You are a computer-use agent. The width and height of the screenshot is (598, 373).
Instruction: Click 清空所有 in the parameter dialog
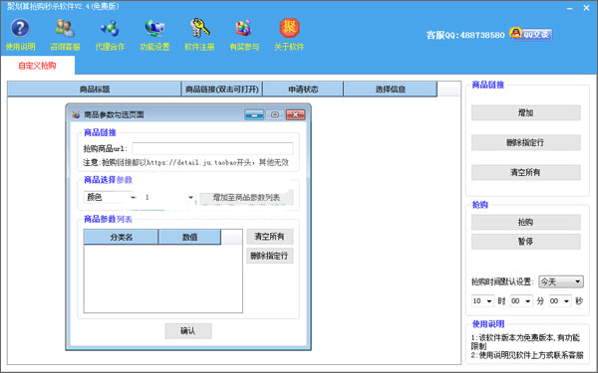click(x=270, y=237)
